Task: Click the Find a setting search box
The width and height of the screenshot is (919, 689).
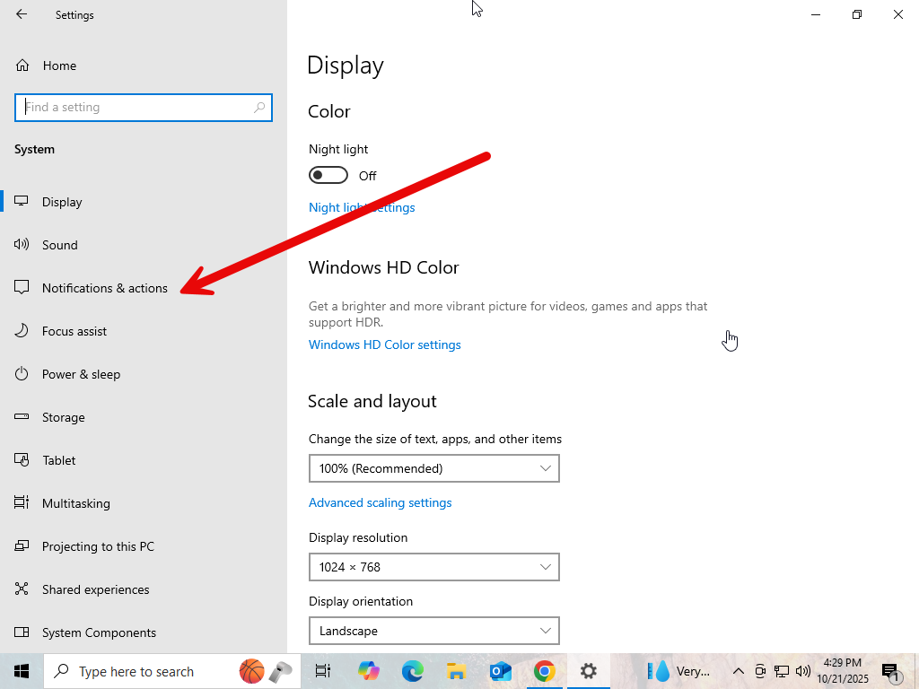Action: pos(135,107)
